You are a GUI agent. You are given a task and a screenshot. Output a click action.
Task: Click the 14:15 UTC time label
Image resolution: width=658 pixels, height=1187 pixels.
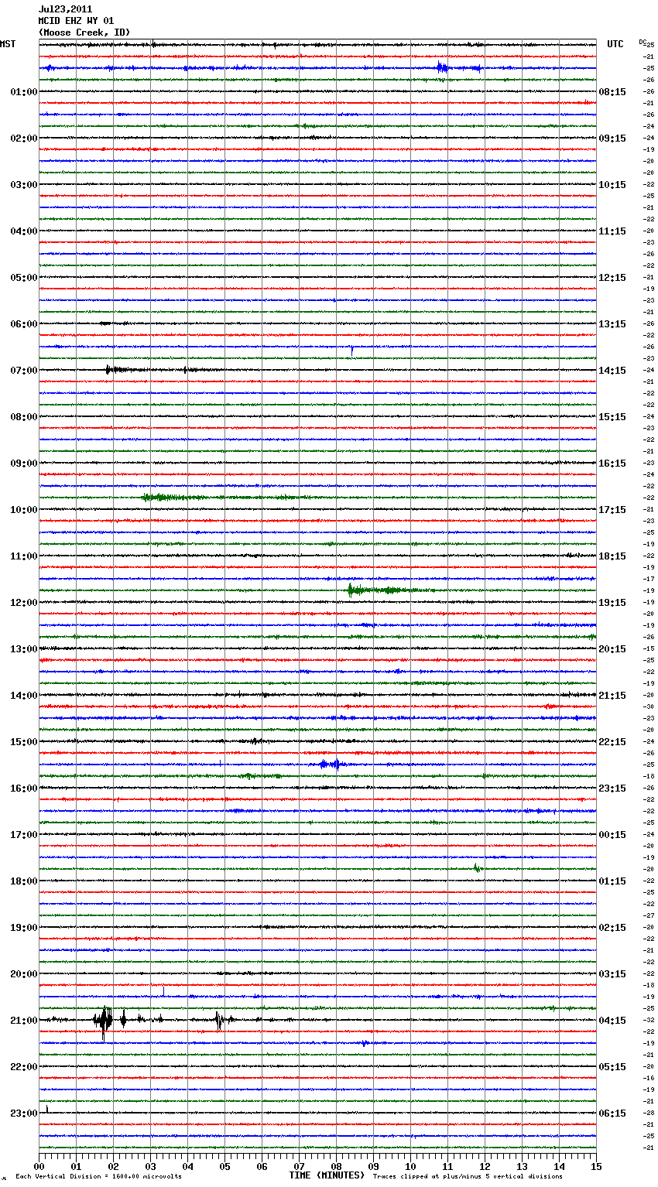click(x=612, y=371)
